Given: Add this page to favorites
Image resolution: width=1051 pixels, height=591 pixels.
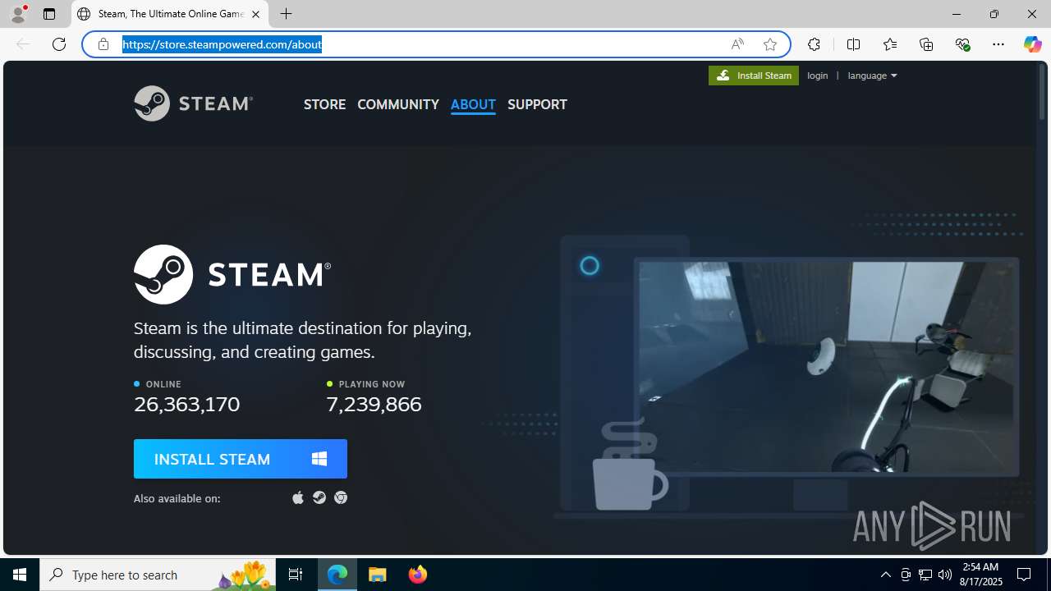Looking at the screenshot, I should [x=770, y=44].
